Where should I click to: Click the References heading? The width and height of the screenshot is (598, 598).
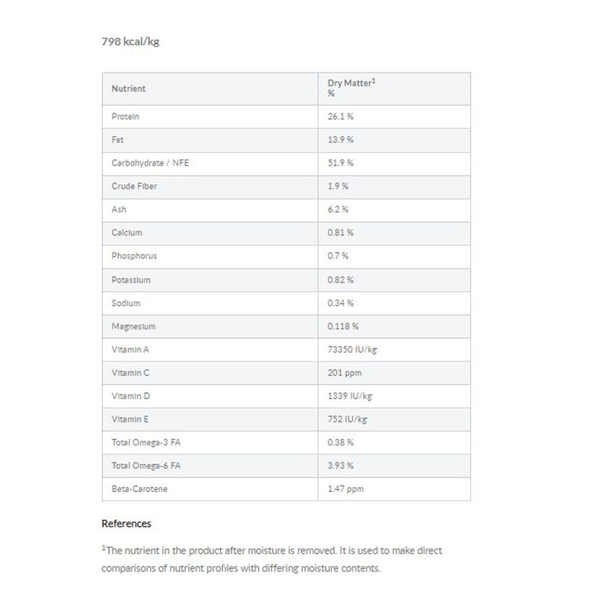coord(126,524)
